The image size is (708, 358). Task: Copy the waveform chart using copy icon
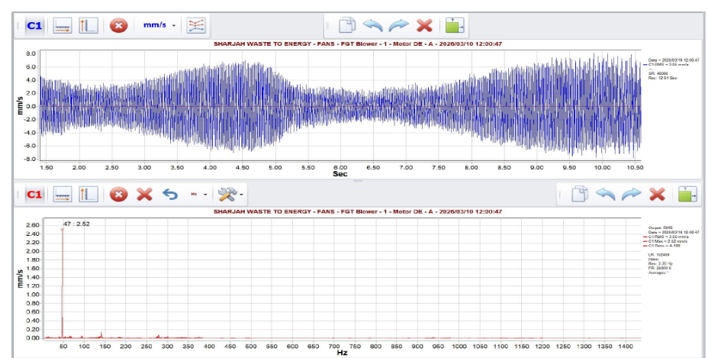[347, 25]
